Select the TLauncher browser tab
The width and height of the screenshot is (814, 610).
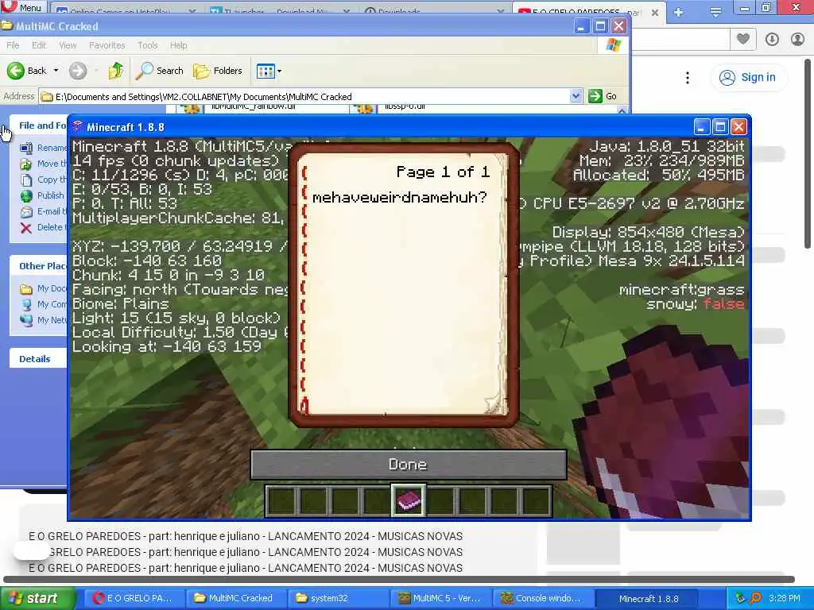(x=281, y=11)
